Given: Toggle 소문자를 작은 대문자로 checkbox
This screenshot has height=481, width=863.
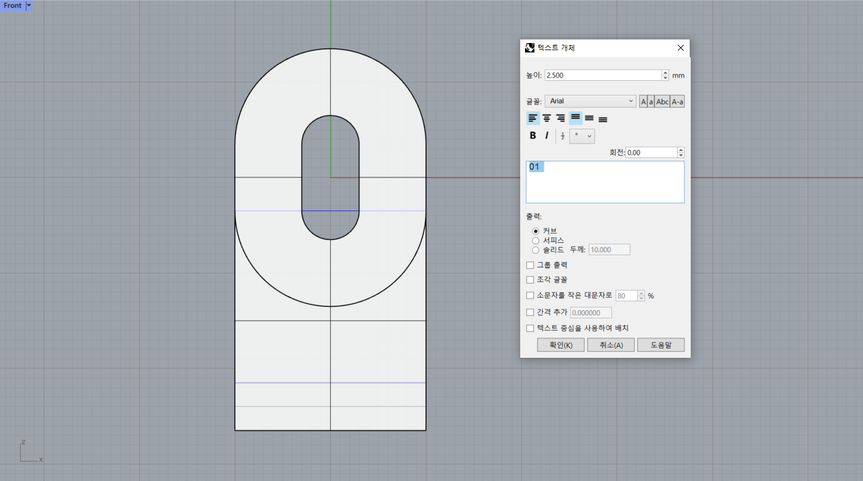Looking at the screenshot, I should click(530, 295).
